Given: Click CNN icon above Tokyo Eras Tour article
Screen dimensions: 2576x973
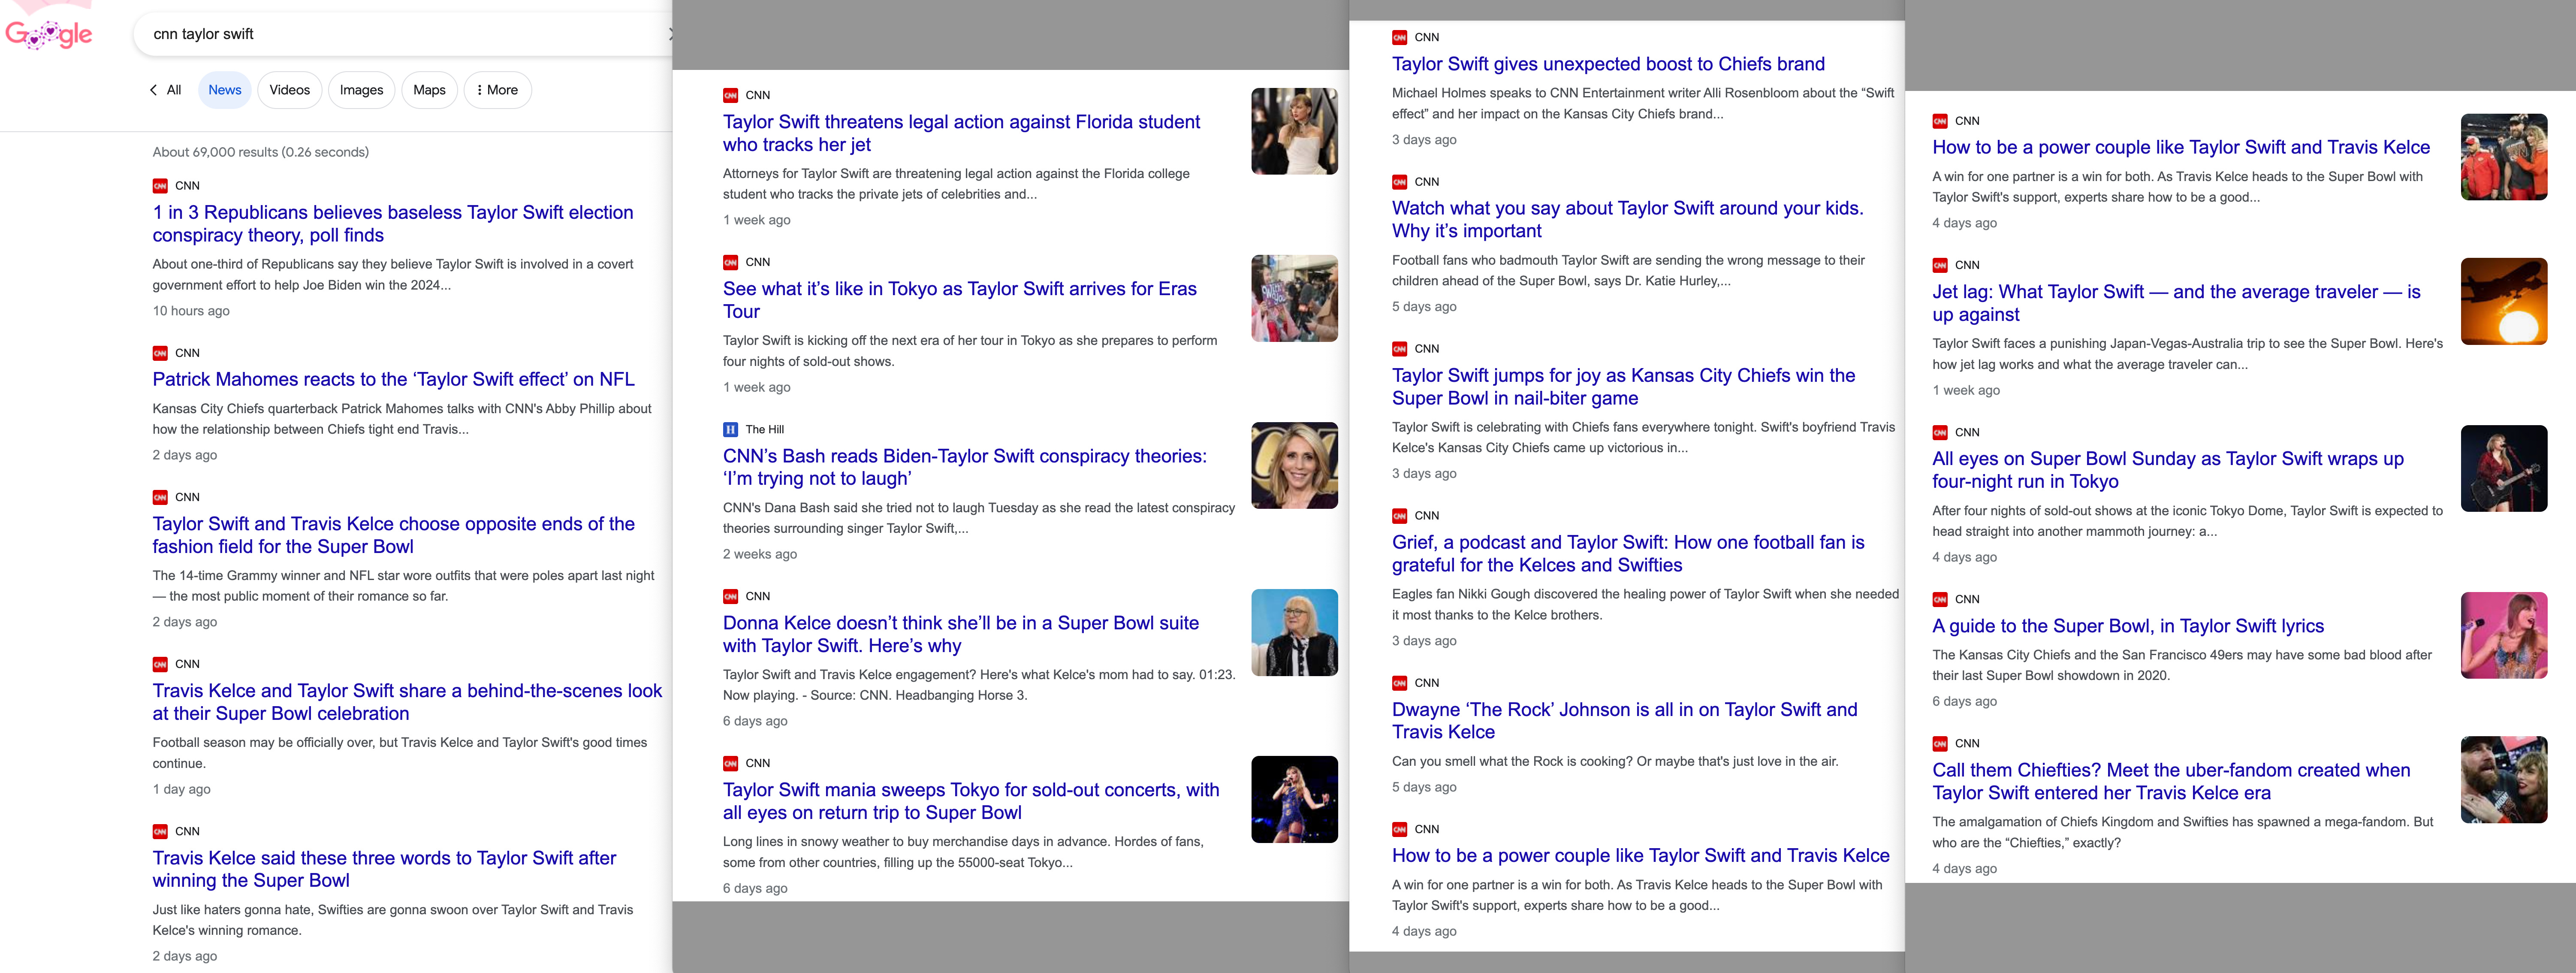Looking at the screenshot, I should point(730,262).
